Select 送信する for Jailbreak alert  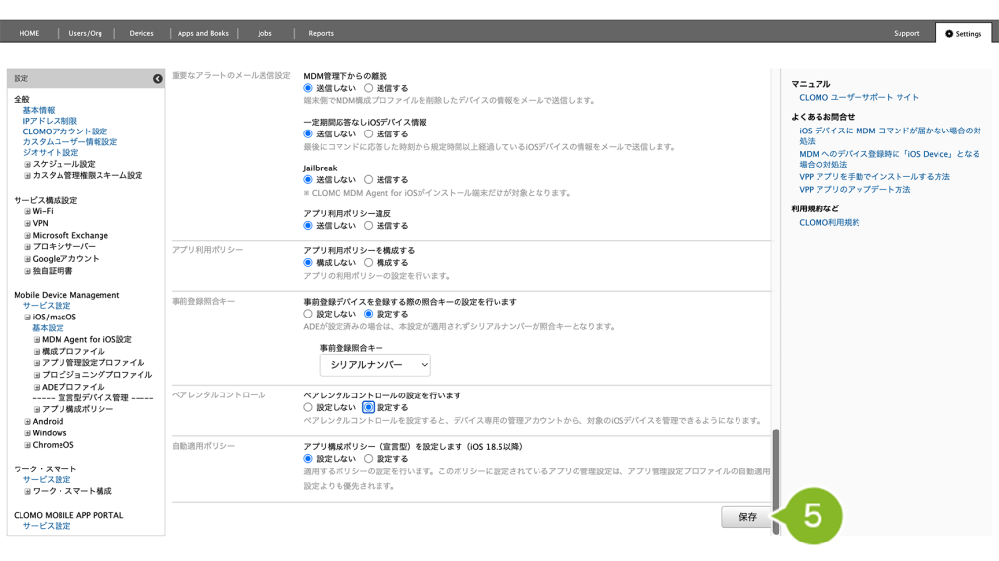tap(368, 180)
